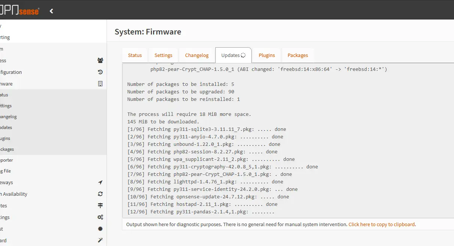This screenshot has width=454, height=246.
Task: Click the Trust burst icon in sidebar
Action: 100,229
